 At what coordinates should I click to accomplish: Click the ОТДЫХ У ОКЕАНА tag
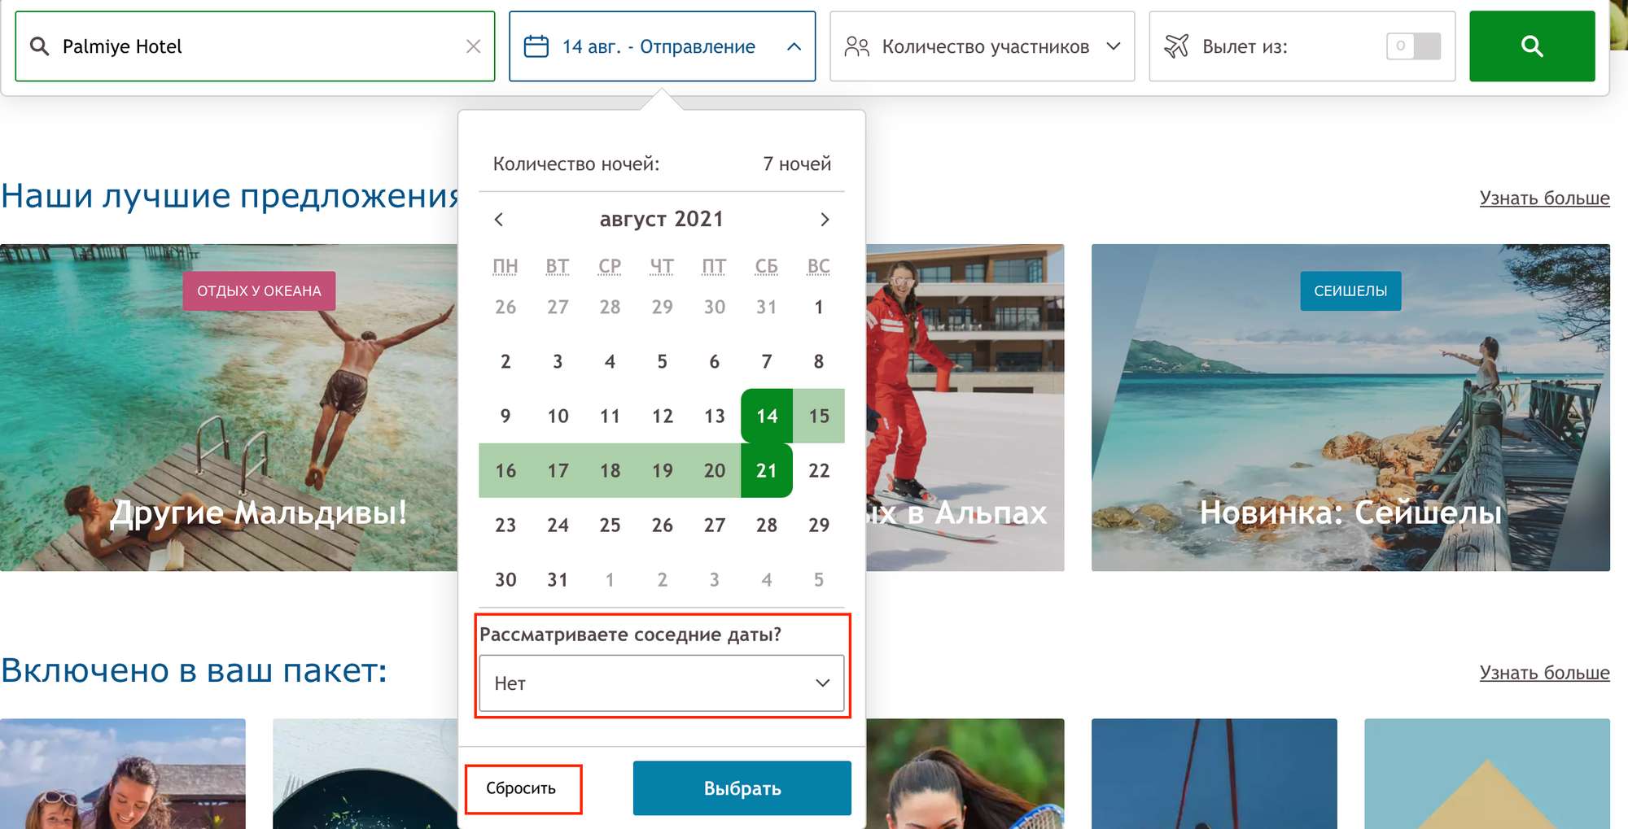tap(259, 291)
